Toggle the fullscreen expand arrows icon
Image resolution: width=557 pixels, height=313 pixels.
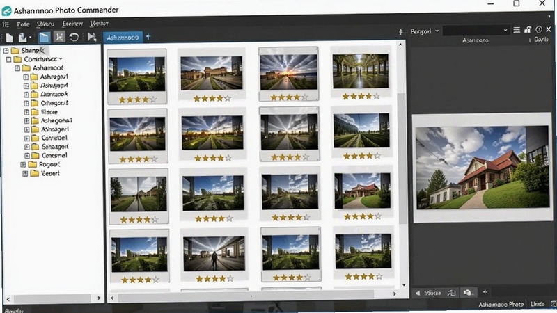(59, 37)
